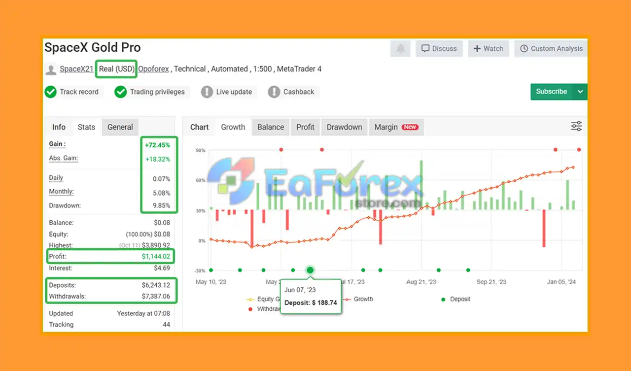
Task: Click the Jun 07 deposit marker on the chart
Action: coord(310,270)
